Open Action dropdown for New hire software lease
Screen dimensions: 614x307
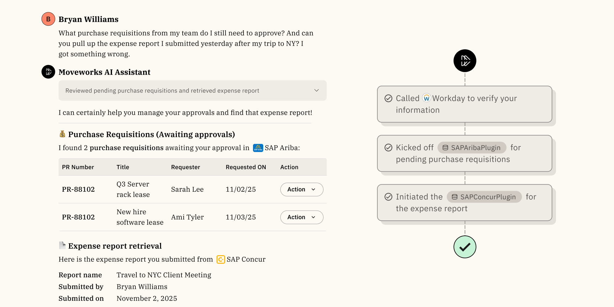[301, 217]
